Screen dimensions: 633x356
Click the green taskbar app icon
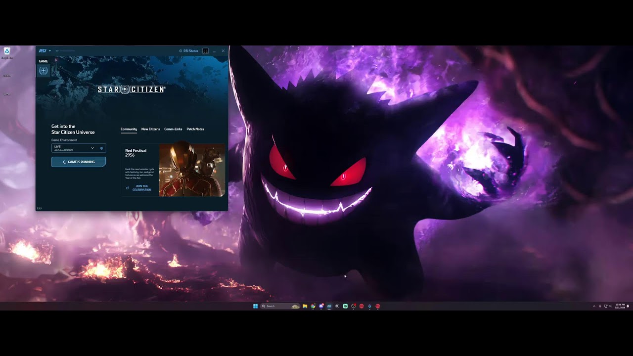click(345, 306)
